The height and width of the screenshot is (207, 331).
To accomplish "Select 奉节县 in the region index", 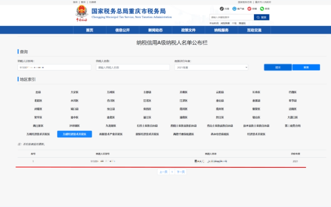I will click(x=293, y=100).
